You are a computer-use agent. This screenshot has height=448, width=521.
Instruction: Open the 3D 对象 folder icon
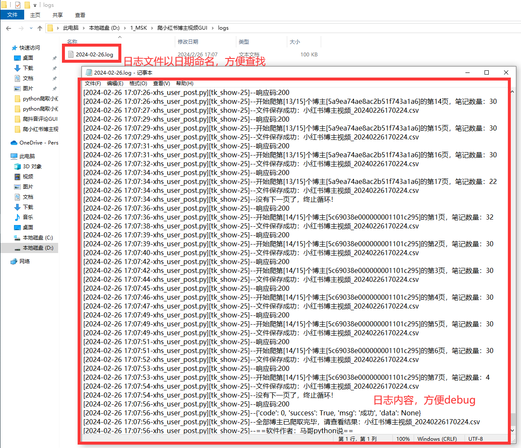tap(17, 167)
